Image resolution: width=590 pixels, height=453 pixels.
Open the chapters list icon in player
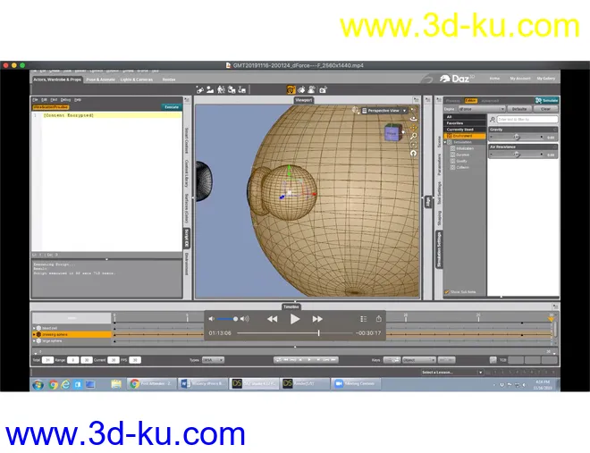(x=363, y=318)
